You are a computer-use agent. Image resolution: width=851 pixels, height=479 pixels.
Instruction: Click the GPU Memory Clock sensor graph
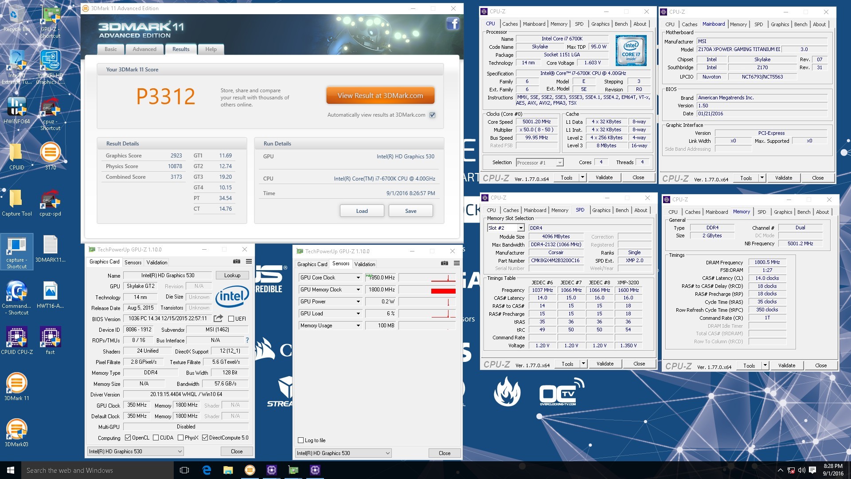[x=428, y=290]
